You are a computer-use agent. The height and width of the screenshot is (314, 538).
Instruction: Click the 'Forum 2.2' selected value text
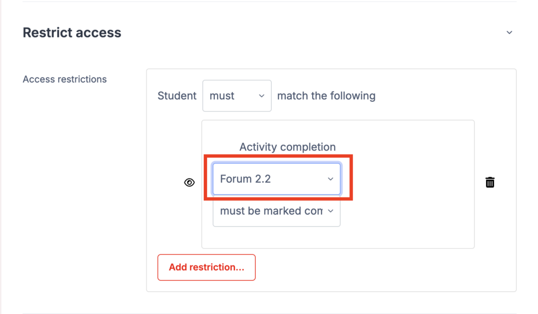(x=245, y=179)
